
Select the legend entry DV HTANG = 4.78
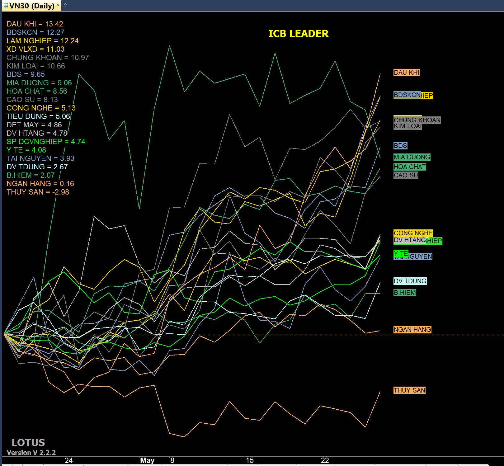[x=37, y=133]
